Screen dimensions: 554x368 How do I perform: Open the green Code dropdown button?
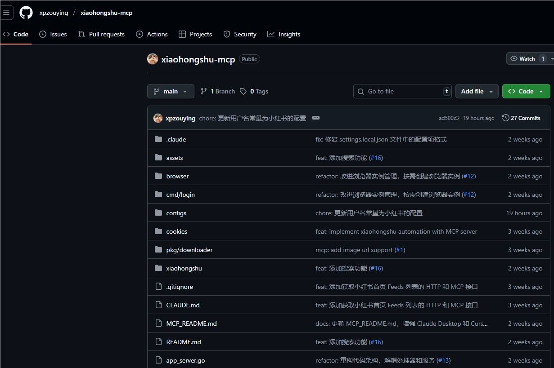click(x=526, y=91)
